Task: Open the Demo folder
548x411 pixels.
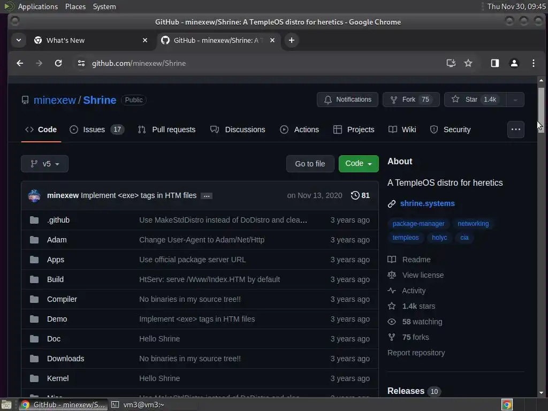Action: coord(57,319)
